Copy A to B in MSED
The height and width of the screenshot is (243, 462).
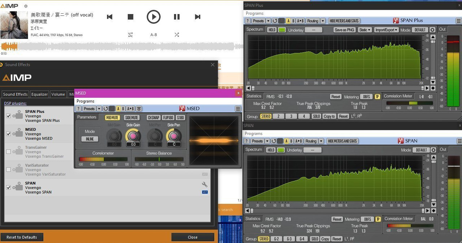(x=130, y=109)
